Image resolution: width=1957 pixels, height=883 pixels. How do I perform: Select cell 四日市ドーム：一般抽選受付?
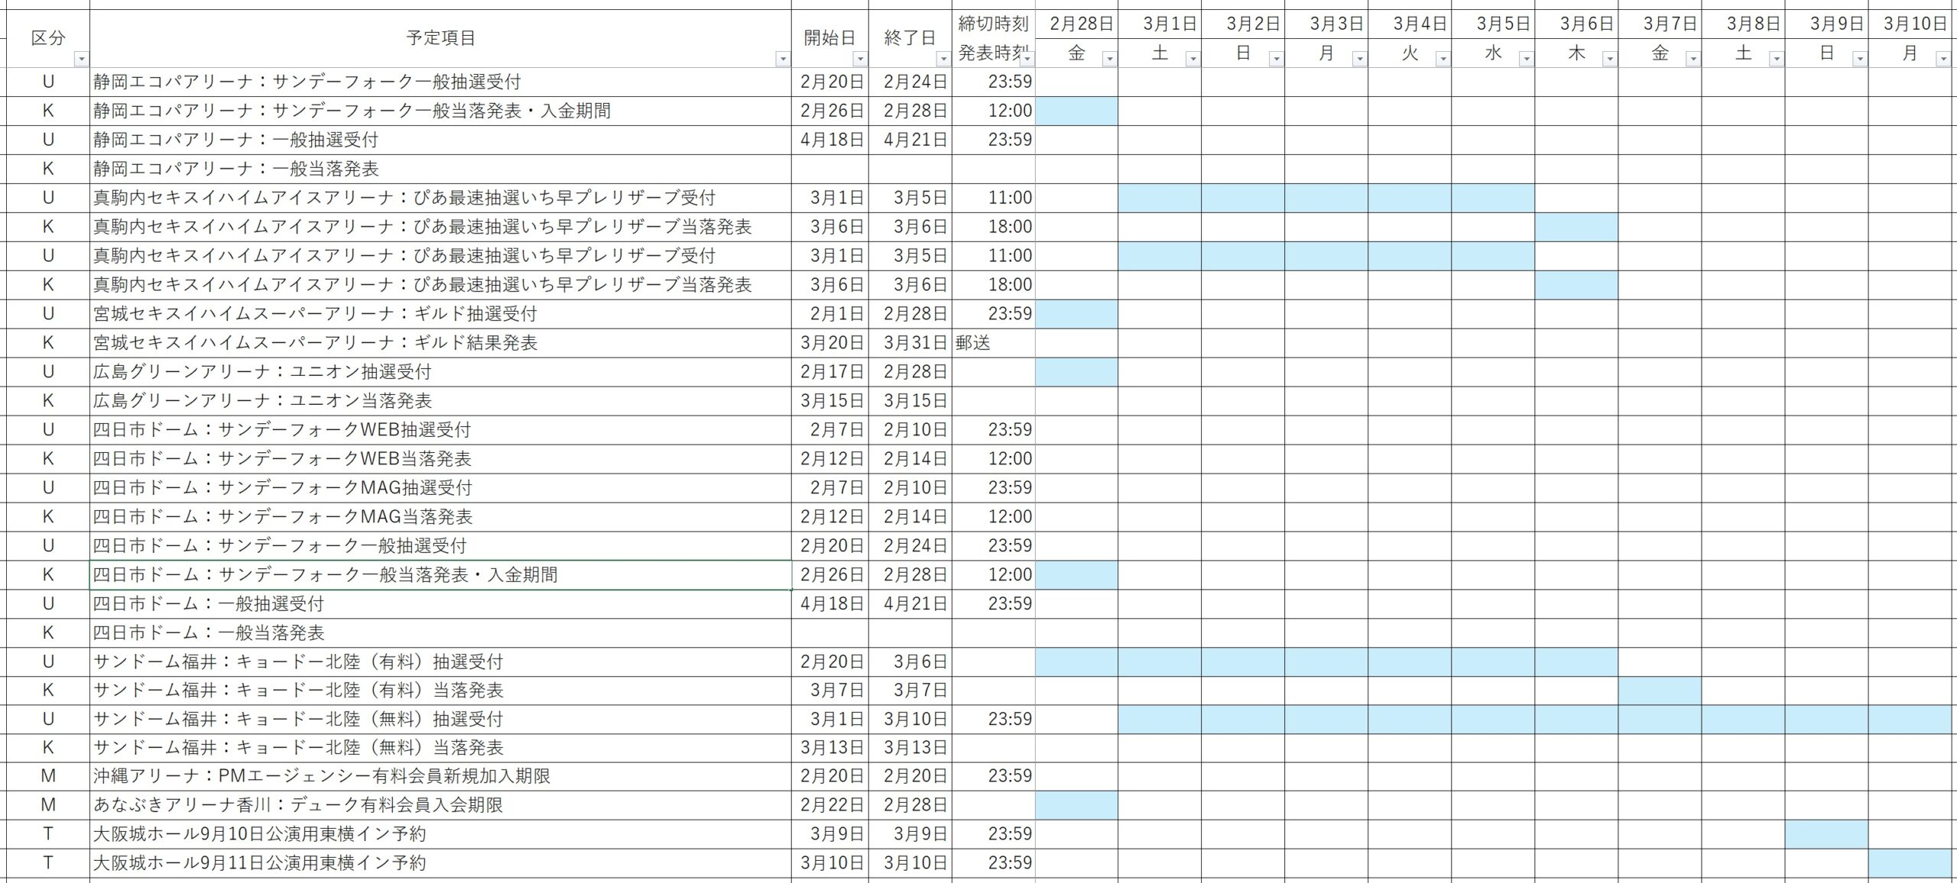pyautogui.click(x=440, y=604)
